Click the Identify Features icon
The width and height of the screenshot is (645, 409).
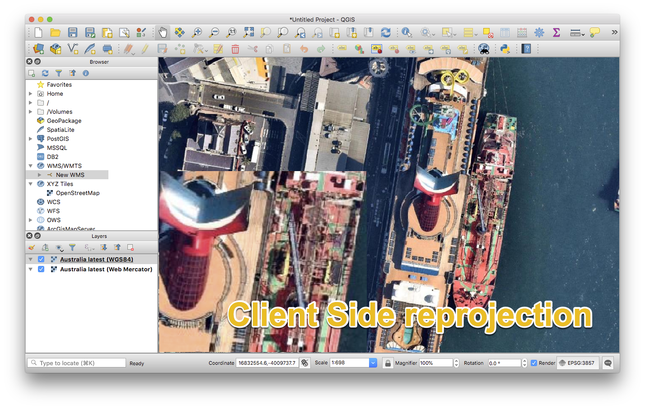(x=406, y=33)
